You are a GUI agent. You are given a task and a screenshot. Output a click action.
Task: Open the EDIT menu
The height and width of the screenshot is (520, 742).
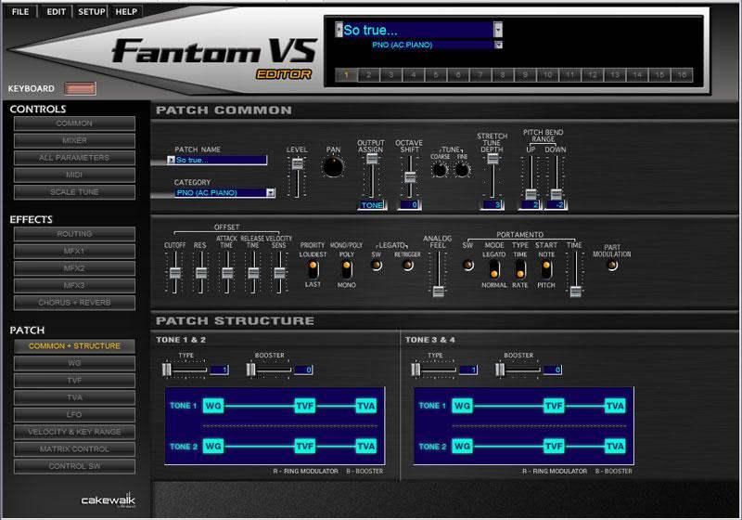click(56, 11)
